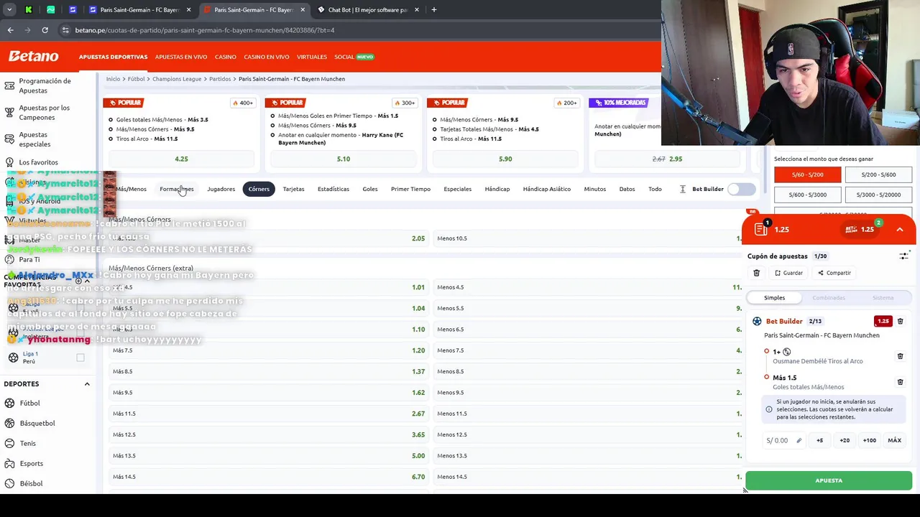This screenshot has height=517, width=920.
Task: Add +100 to the stake
Action: pos(870,440)
